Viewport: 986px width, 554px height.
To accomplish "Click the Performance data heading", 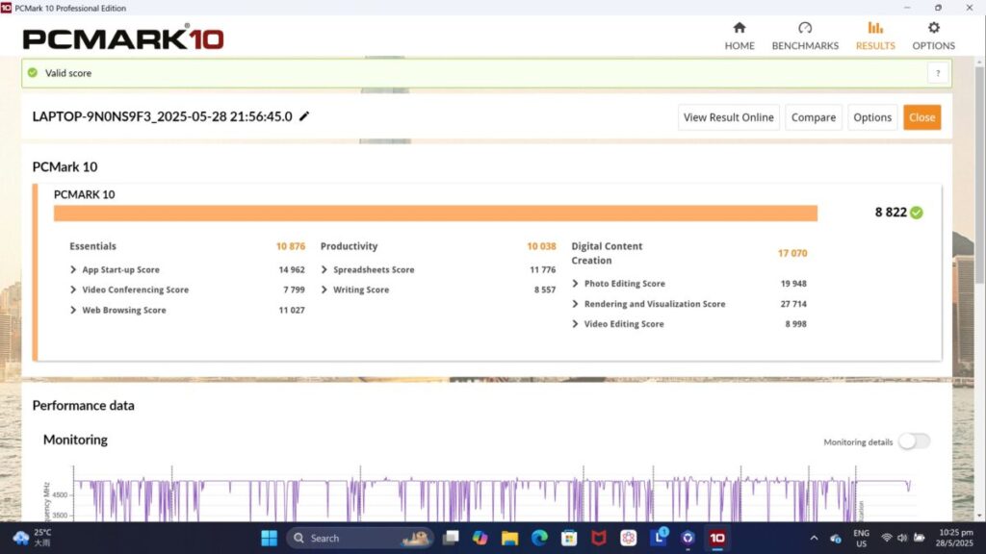I will point(84,405).
